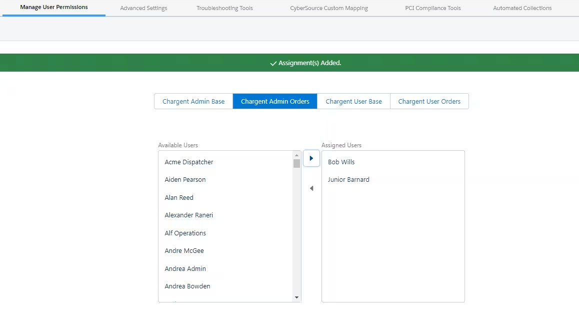
Task: Select Alexander Raneri in Available Users
Action: [x=225, y=215]
